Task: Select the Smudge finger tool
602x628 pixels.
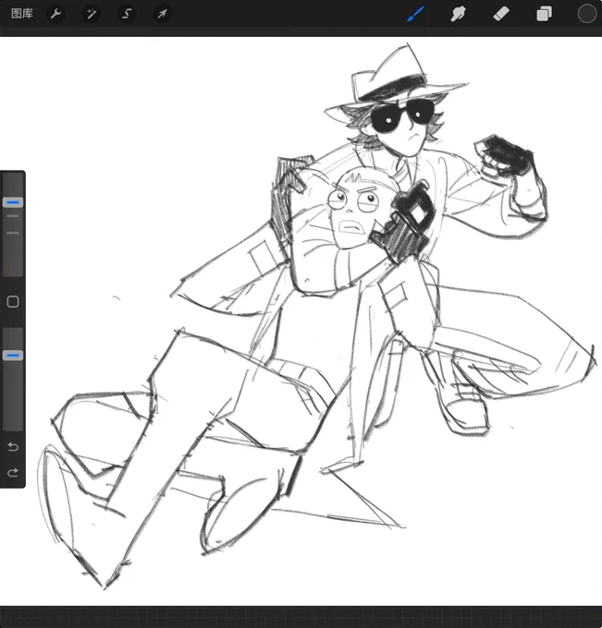Action: 458,14
